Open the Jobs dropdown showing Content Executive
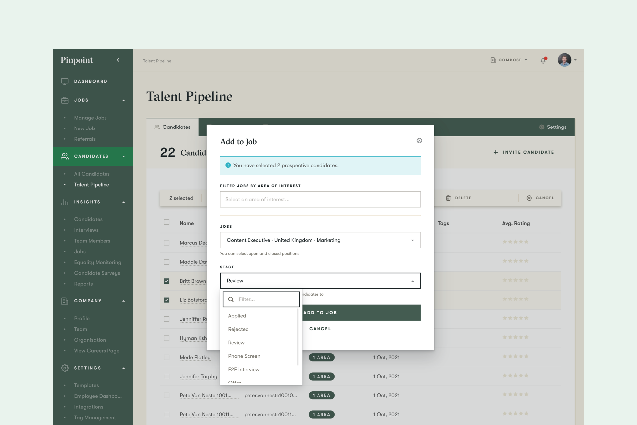 point(320,240)
